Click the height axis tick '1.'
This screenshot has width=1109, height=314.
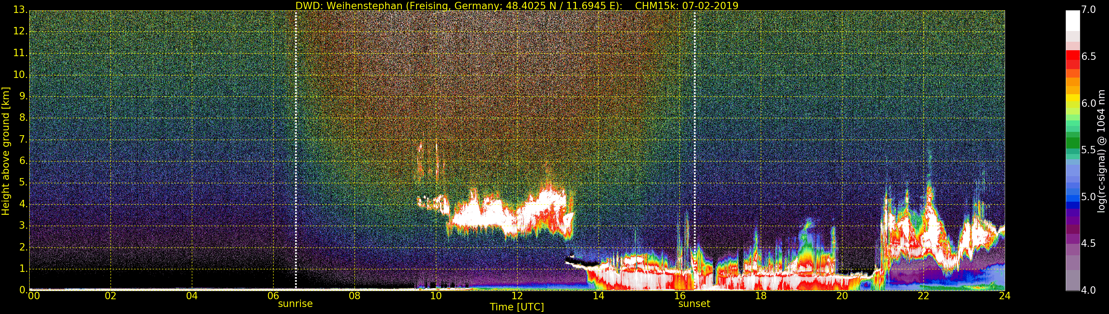pyautogui.click(x=23, y=269)
